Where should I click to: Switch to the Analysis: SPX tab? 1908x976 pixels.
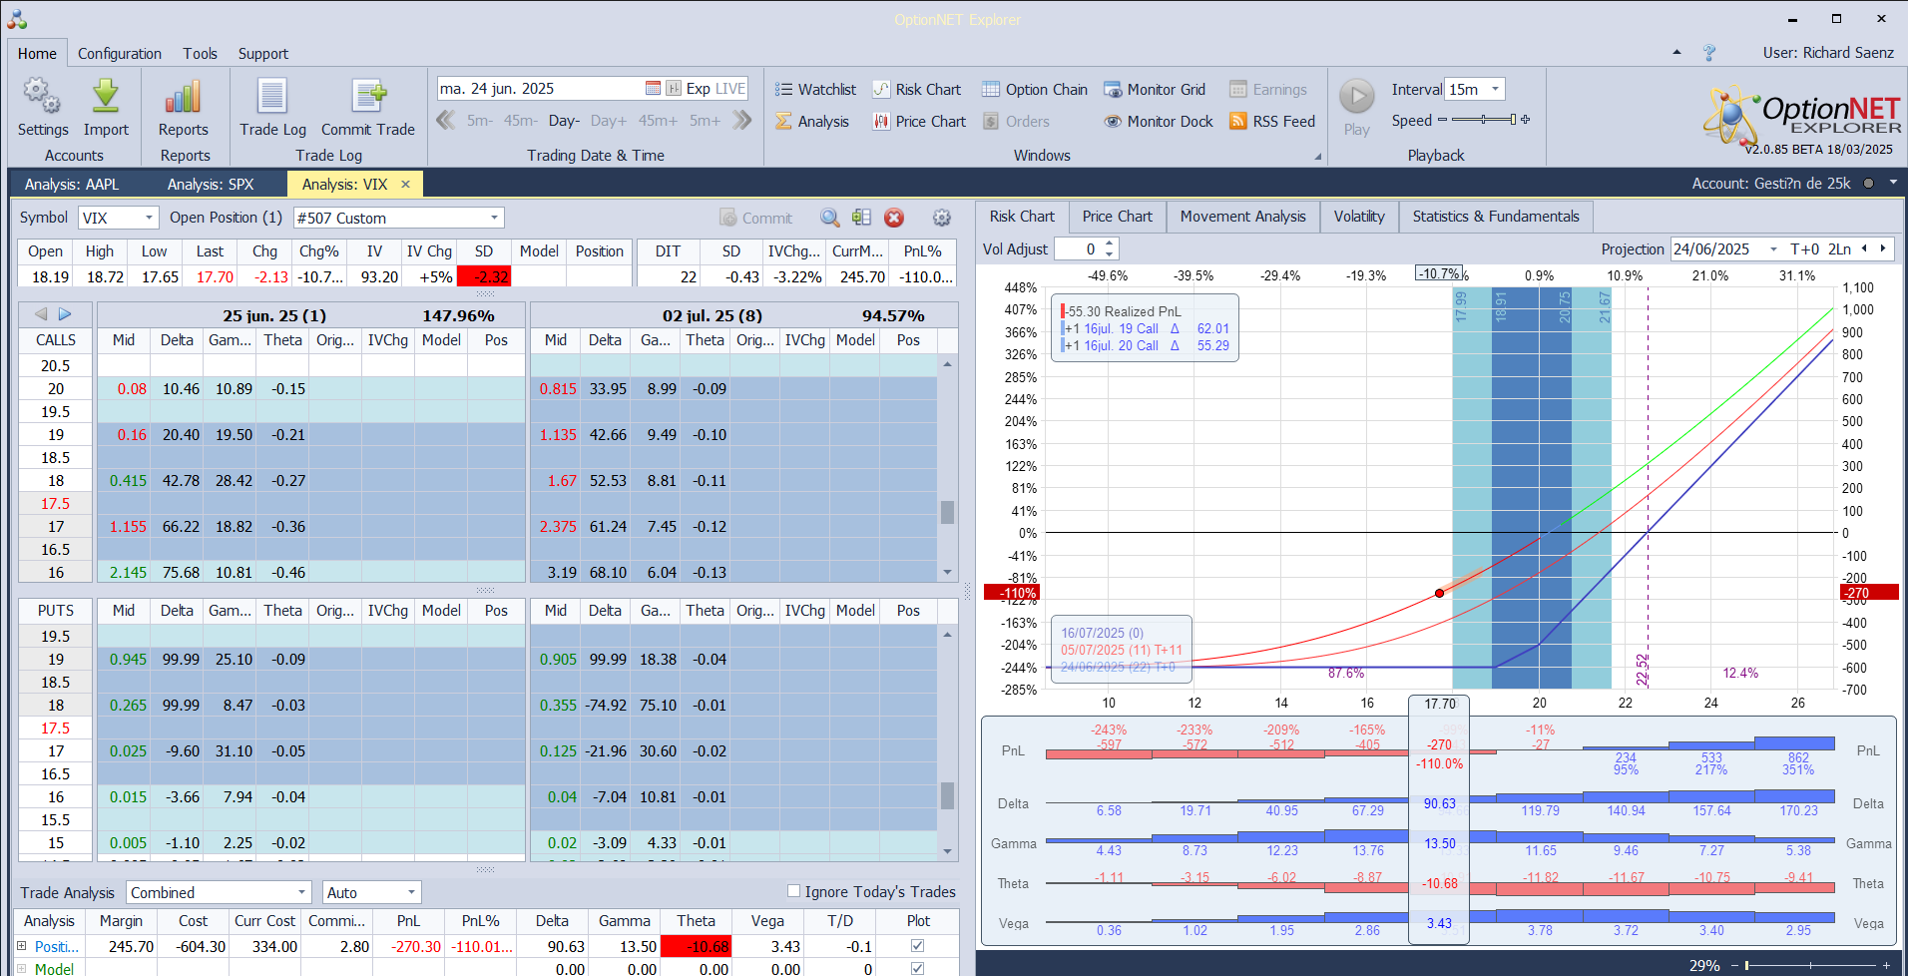coord(211,185)
